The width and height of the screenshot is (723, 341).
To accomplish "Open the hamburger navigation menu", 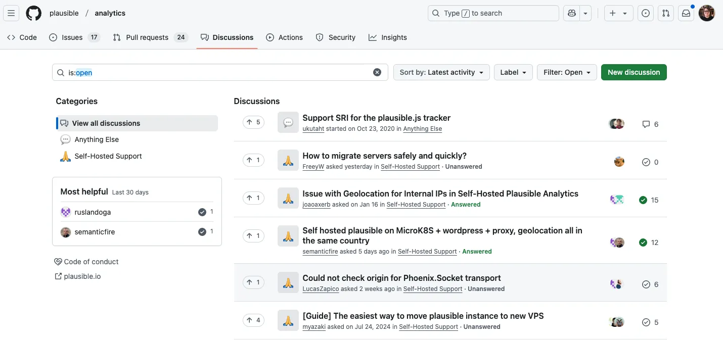I will (12, 13).
